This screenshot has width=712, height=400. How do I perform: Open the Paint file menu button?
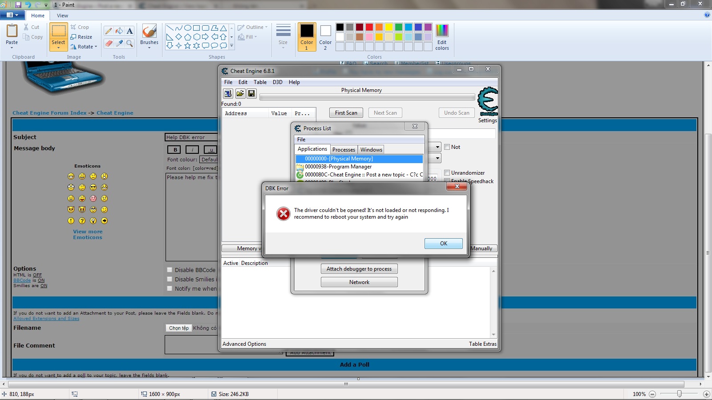(x=12, y=15)
